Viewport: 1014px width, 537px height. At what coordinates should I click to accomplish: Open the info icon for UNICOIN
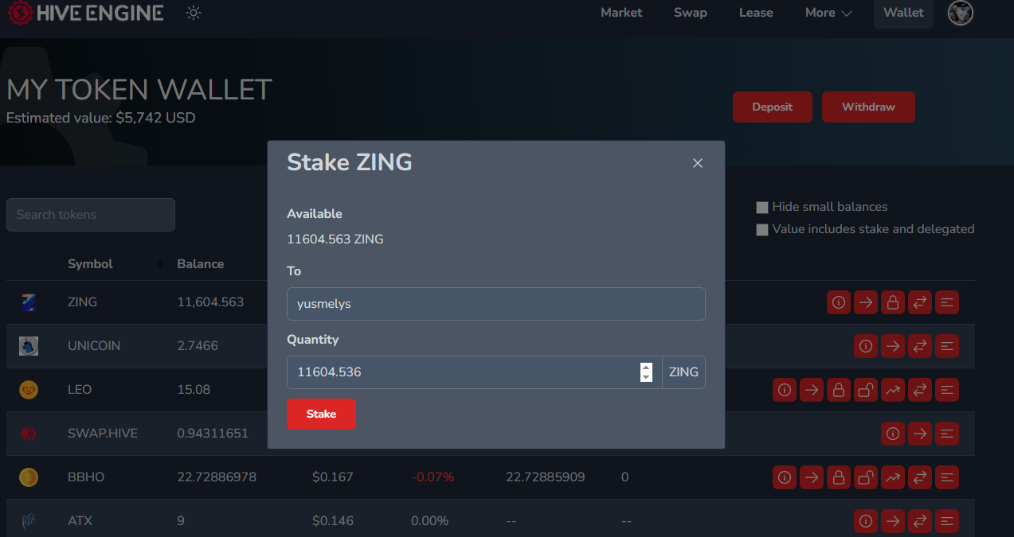[x=866, y=346]
